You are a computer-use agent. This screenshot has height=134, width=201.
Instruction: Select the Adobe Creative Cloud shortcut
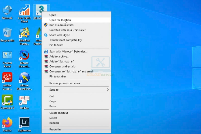[7, 81]
